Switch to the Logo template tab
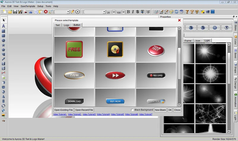This screenshot has width=238, height=141. [x=66, y=25]
